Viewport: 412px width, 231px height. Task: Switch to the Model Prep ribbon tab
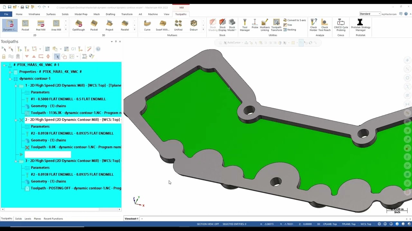[81, 14]
